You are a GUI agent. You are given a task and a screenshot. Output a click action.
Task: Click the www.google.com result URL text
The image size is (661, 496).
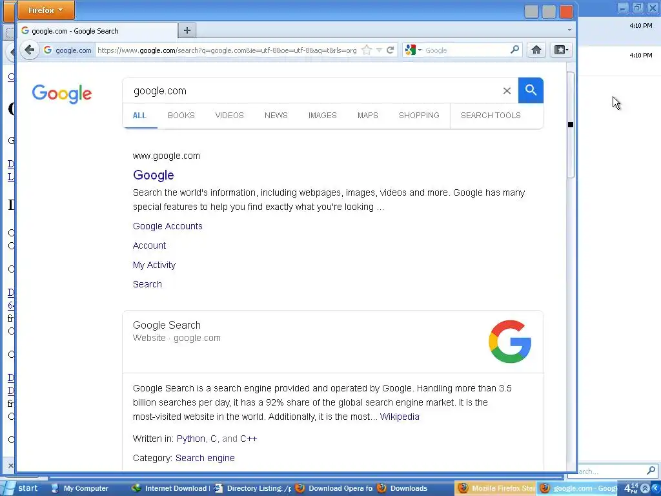[x=167, y=156]
